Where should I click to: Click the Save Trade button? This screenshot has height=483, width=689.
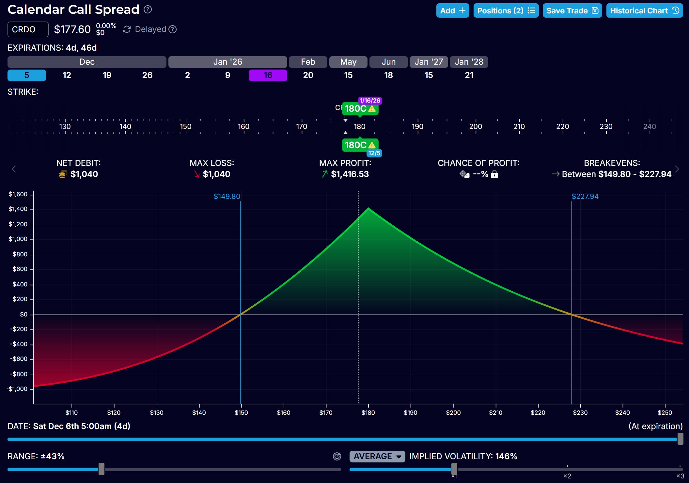572,11
